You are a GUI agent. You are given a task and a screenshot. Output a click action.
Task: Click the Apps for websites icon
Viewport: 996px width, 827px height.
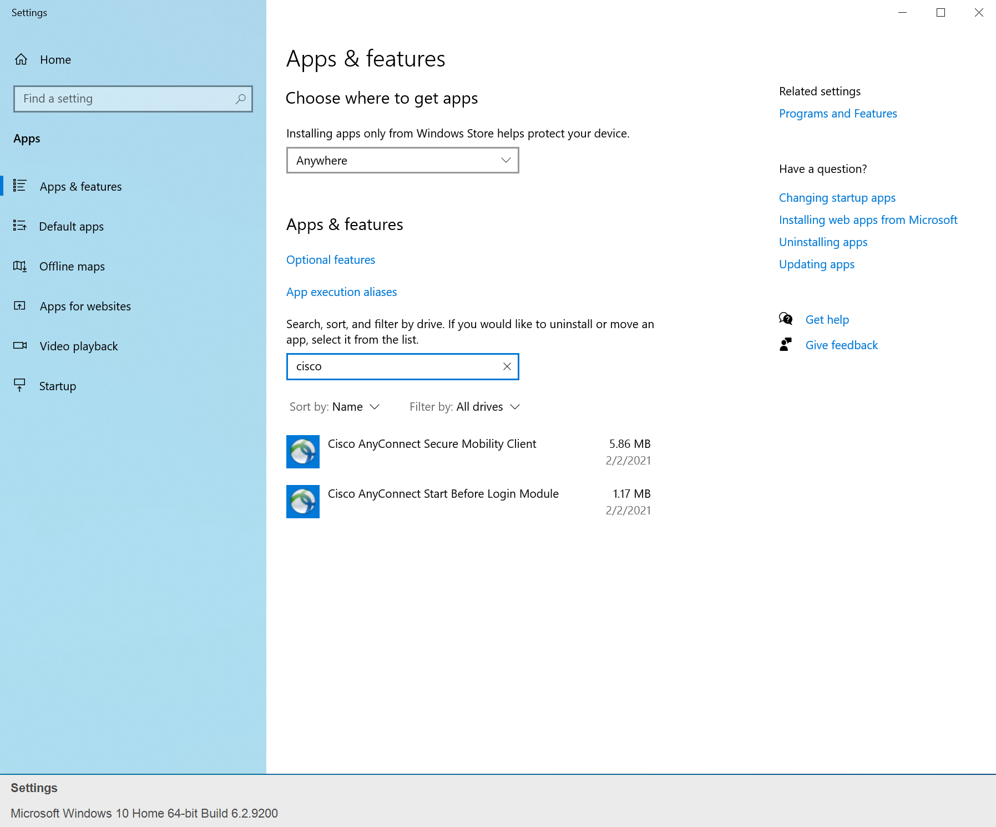pyautogui.click(x=20, y=306)
